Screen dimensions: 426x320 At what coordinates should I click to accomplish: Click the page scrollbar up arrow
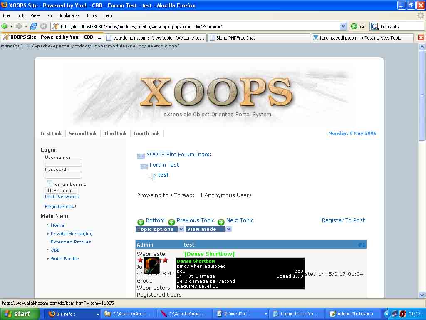coord(422,47)
